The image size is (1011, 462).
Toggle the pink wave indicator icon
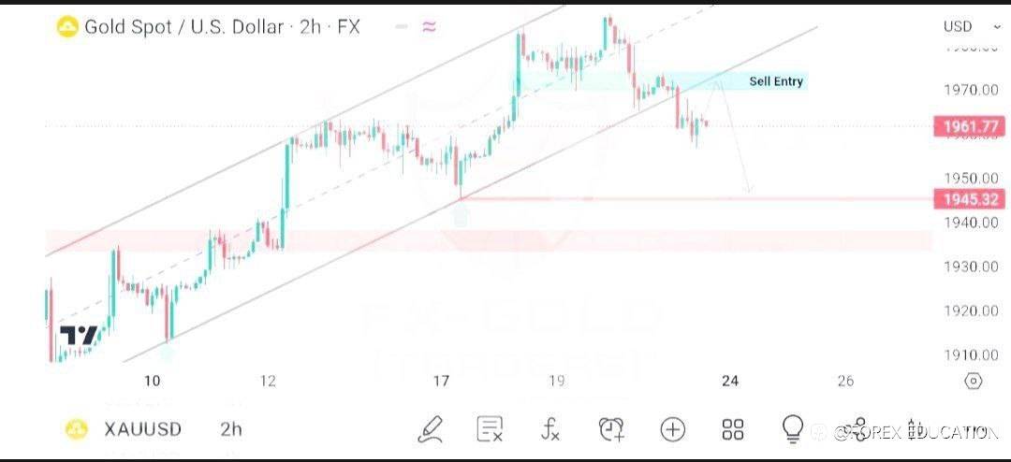pyautogui.click(x=429, y=27)
